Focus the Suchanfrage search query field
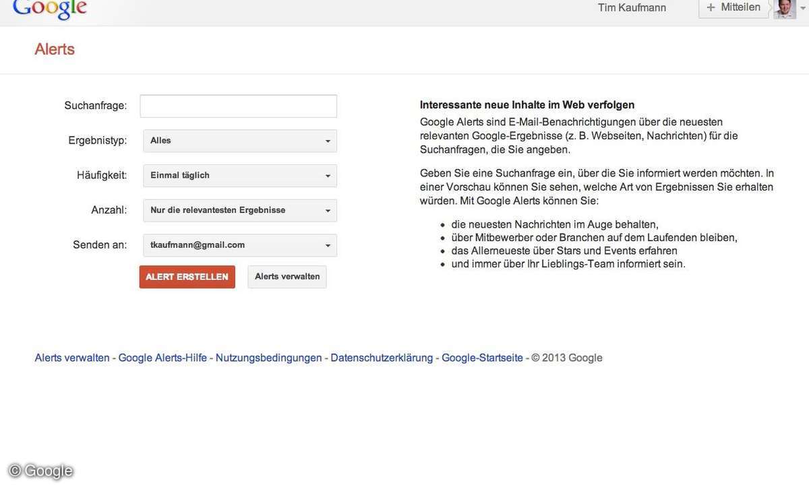This screenshot has height=485, width=809. [x=239, y=106]
